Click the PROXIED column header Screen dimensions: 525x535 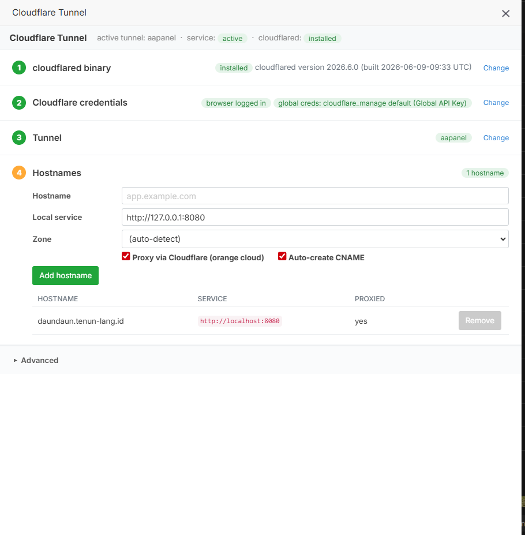coord(369,299)
